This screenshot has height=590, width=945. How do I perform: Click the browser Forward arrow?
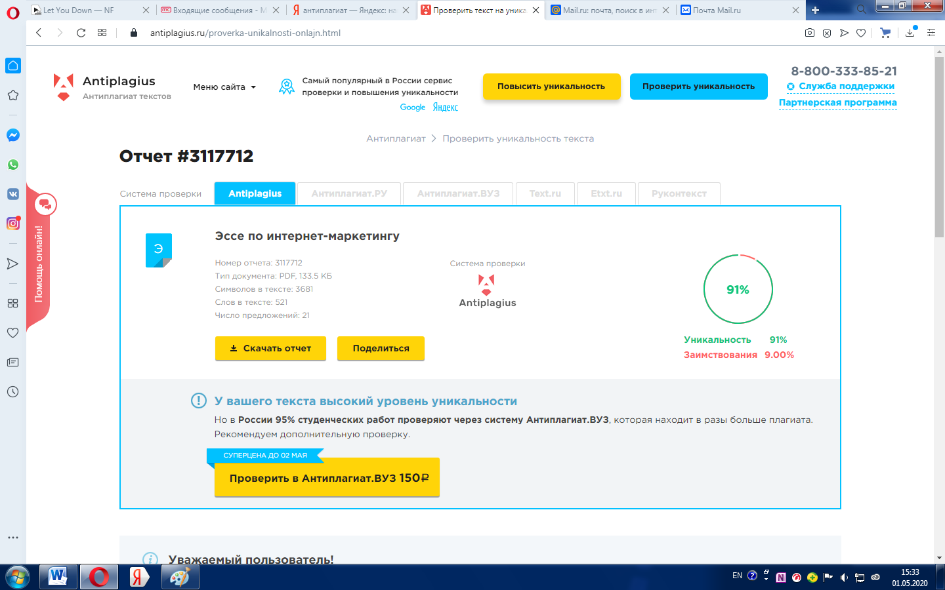tap(60, 33)
